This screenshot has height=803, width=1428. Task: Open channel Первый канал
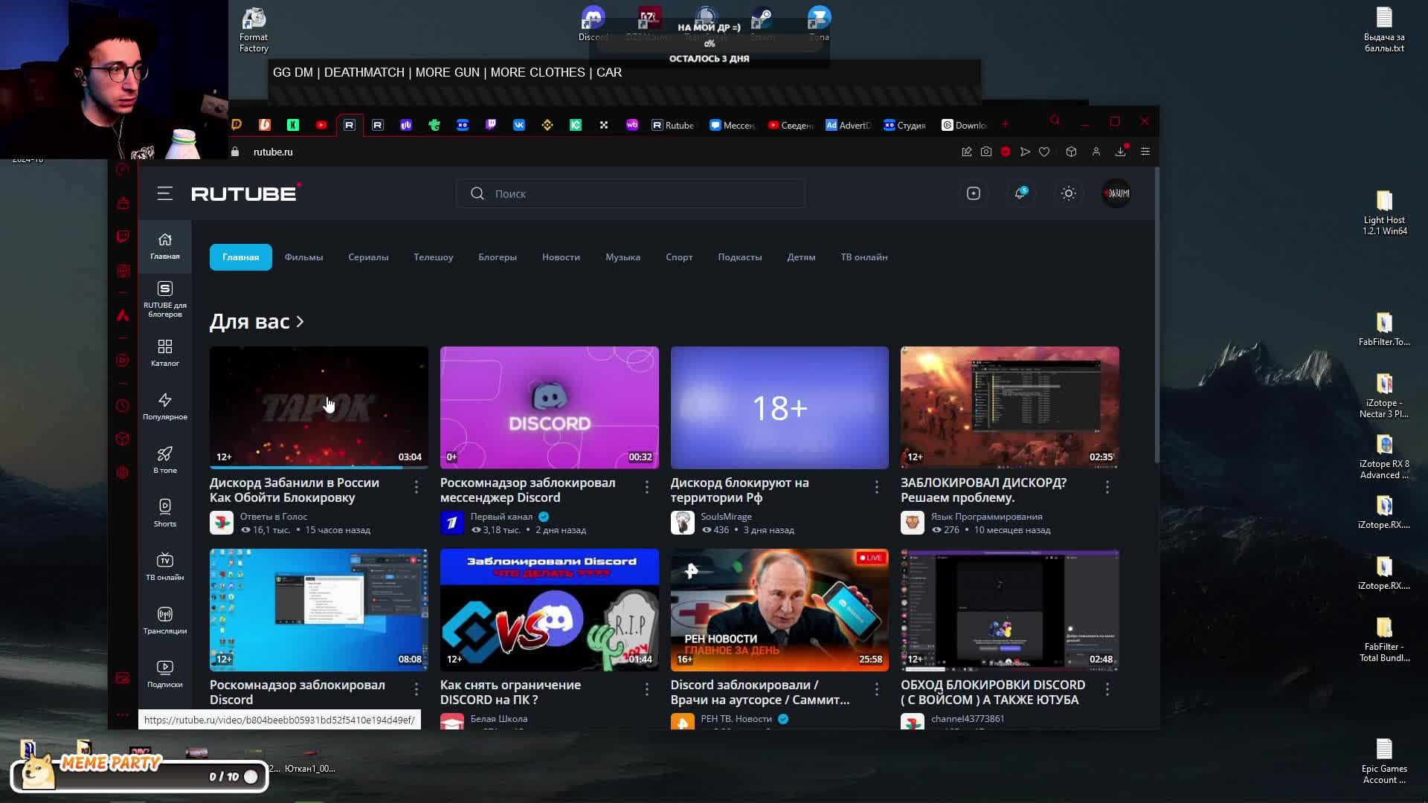(501, 517)
